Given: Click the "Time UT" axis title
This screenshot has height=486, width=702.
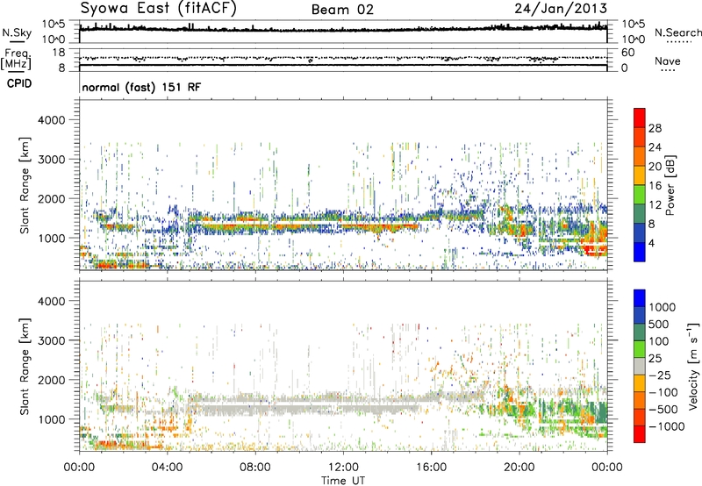Looking at the screenshot, I should coord(343,481).
